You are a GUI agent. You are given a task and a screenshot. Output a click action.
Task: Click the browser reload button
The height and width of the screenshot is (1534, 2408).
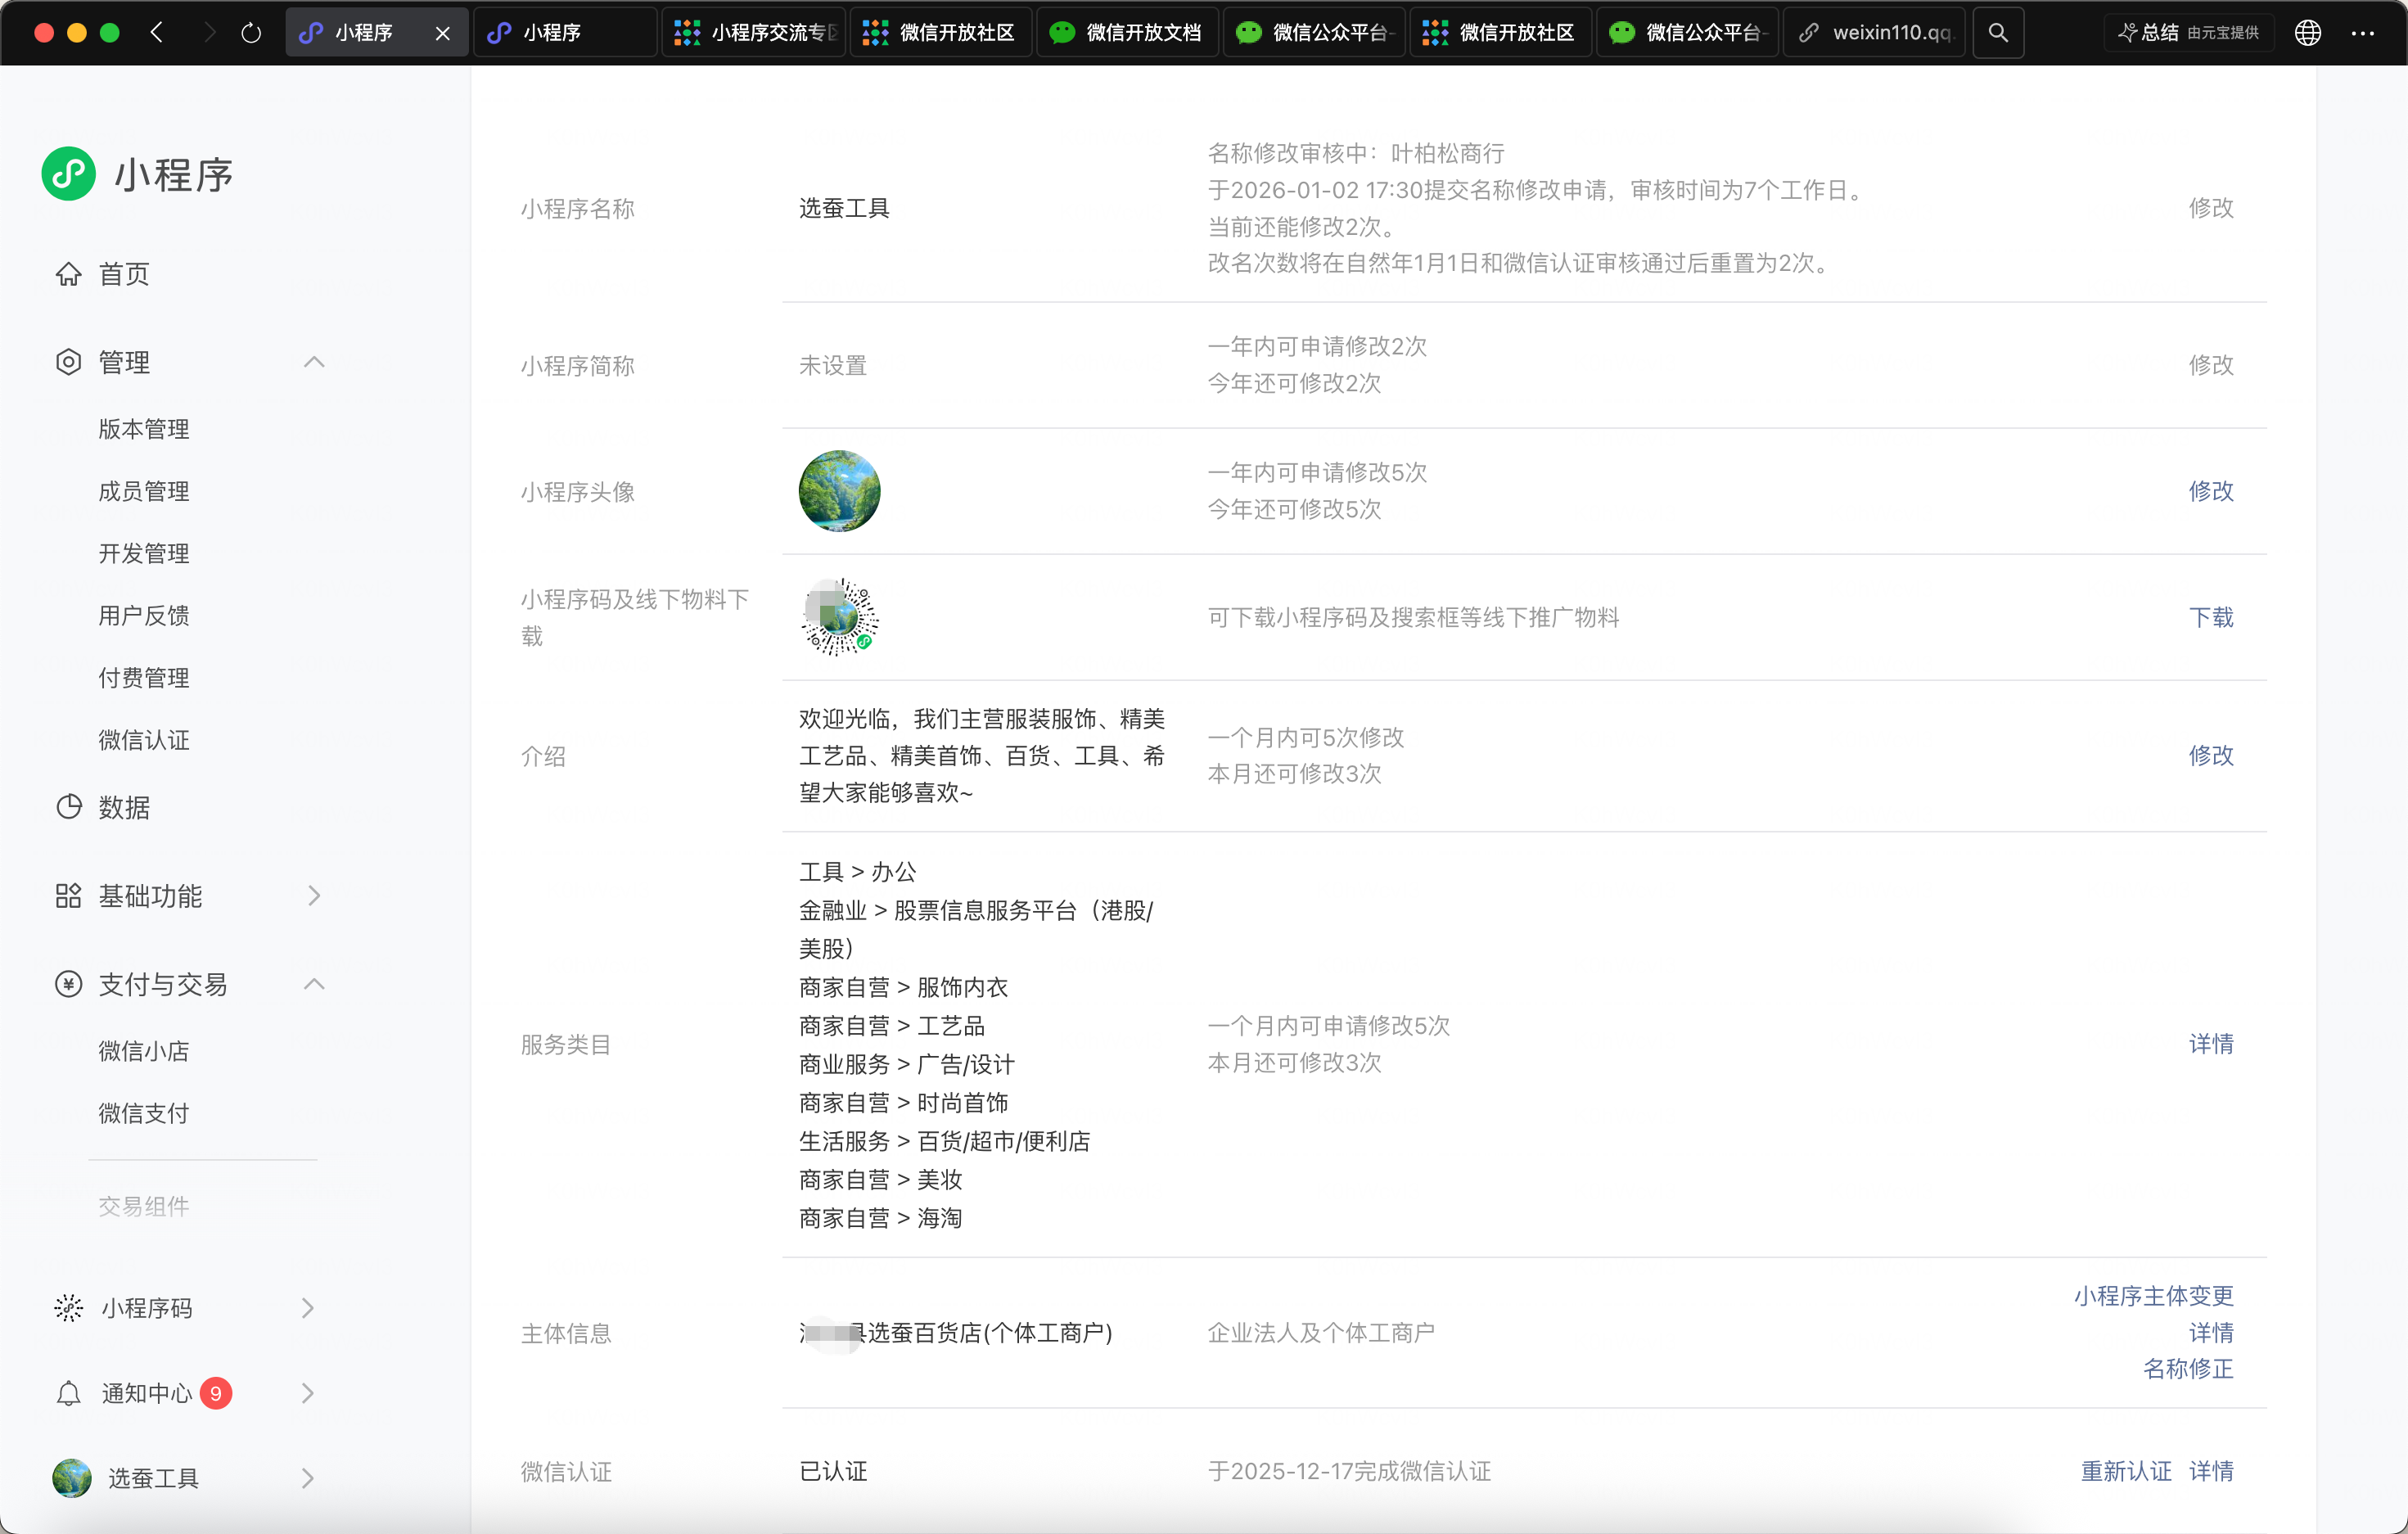tap(251, 33)
